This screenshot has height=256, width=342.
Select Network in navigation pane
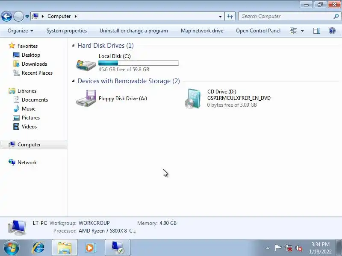point(27,163)
